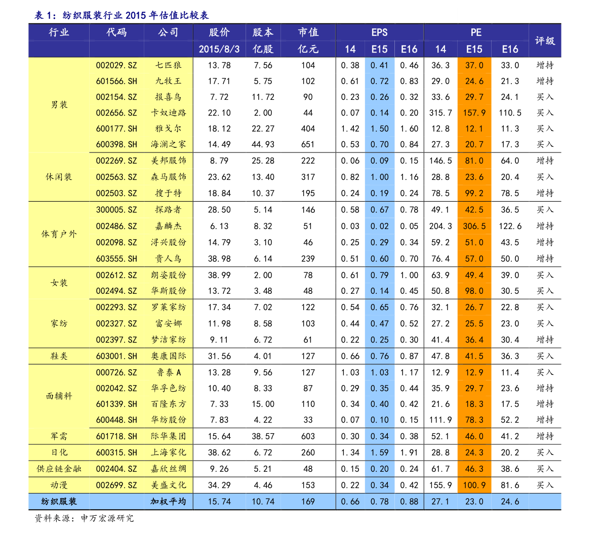Click the 家纺 industry label
Screen dimensions: 603x533
59,324
